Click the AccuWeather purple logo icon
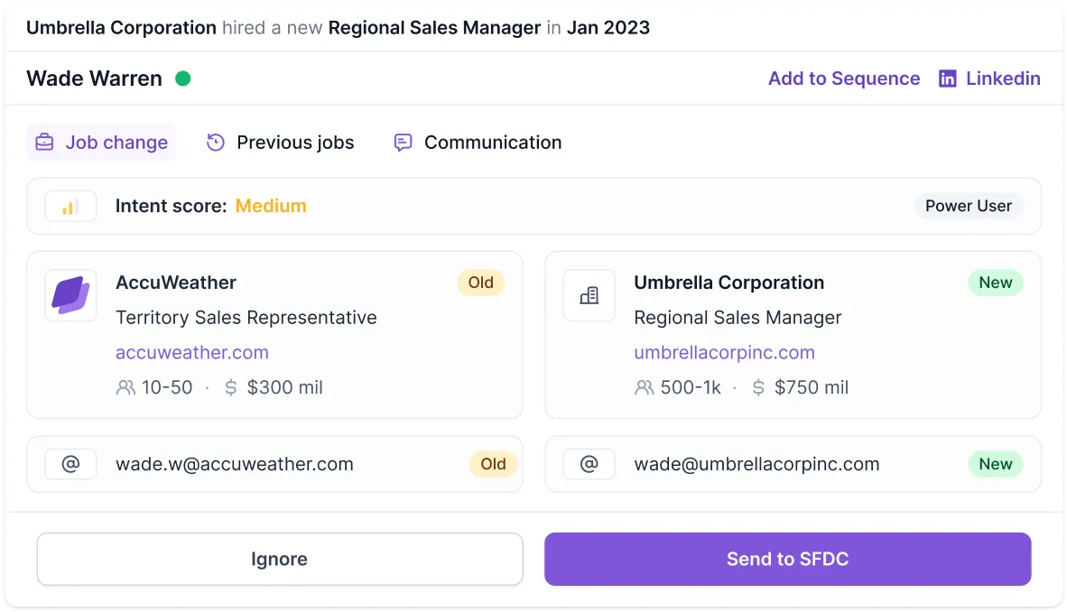Viewport: 1067px width, 612px height. (70, 295)
